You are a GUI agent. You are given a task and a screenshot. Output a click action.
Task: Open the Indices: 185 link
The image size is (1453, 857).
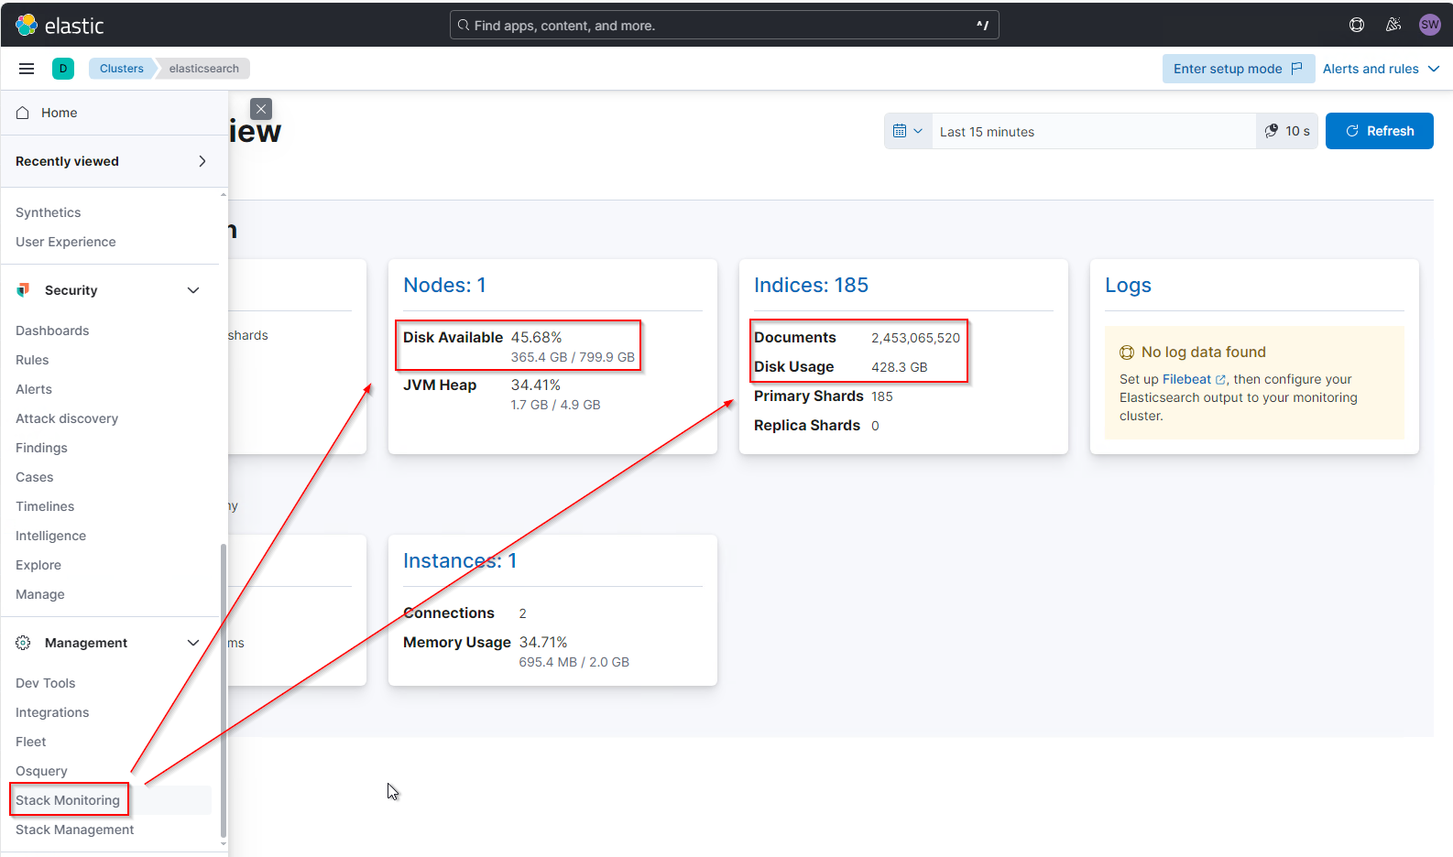[811, 285]
